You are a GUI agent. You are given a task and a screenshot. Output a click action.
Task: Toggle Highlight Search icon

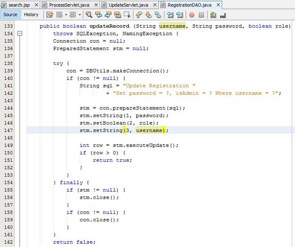click(118, 15)
